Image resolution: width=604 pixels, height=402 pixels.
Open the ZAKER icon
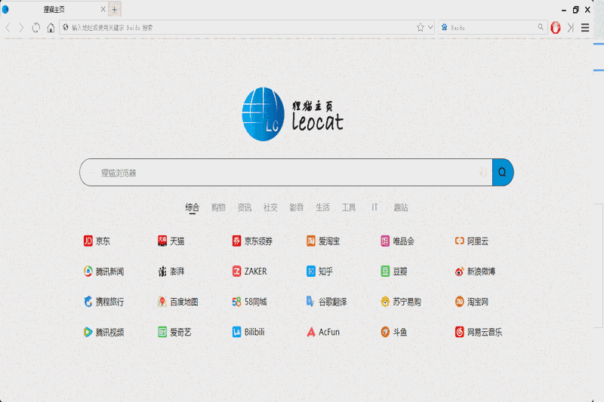click(x=236, y=272)
